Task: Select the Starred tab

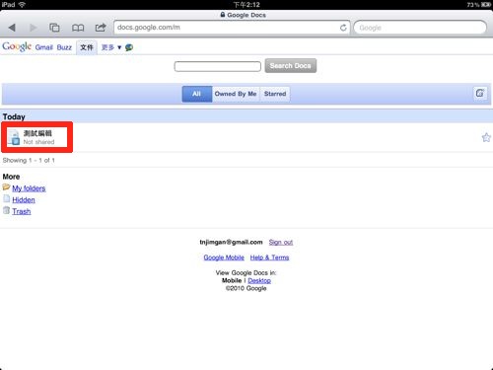Action: click(x=275, y=94)
